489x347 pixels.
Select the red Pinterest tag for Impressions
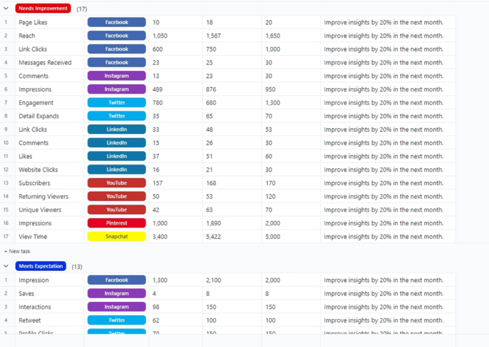(x=117, y=223)
